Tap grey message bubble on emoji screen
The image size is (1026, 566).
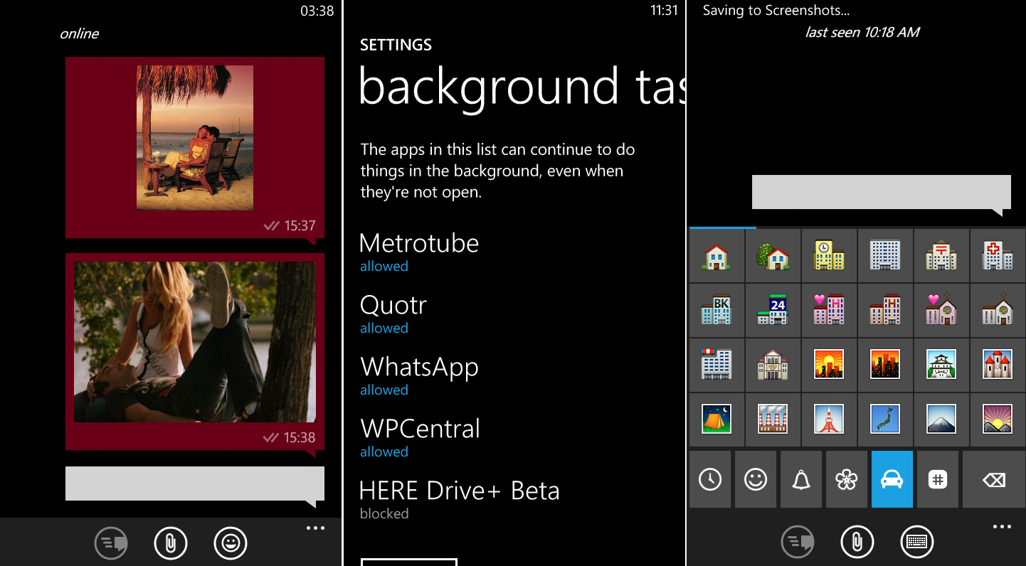point(882,192)
